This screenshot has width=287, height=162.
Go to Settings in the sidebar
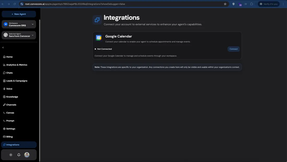point(9,129)
